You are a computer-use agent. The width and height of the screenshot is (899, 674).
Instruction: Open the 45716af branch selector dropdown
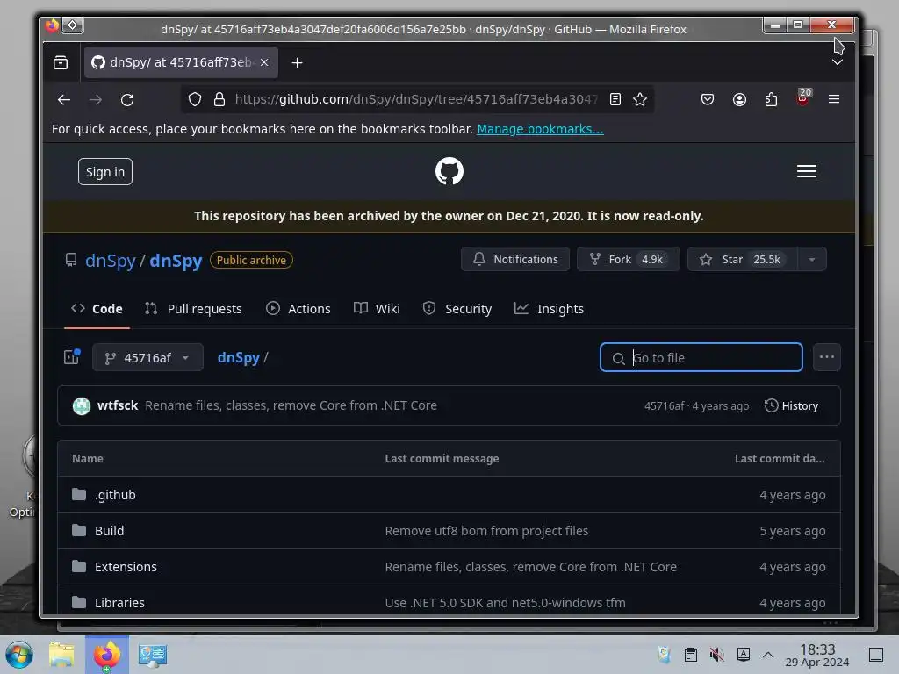click(147, 358)
